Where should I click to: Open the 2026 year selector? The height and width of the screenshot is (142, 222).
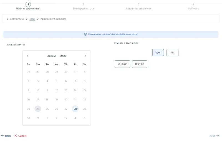(x=63, y=56)
